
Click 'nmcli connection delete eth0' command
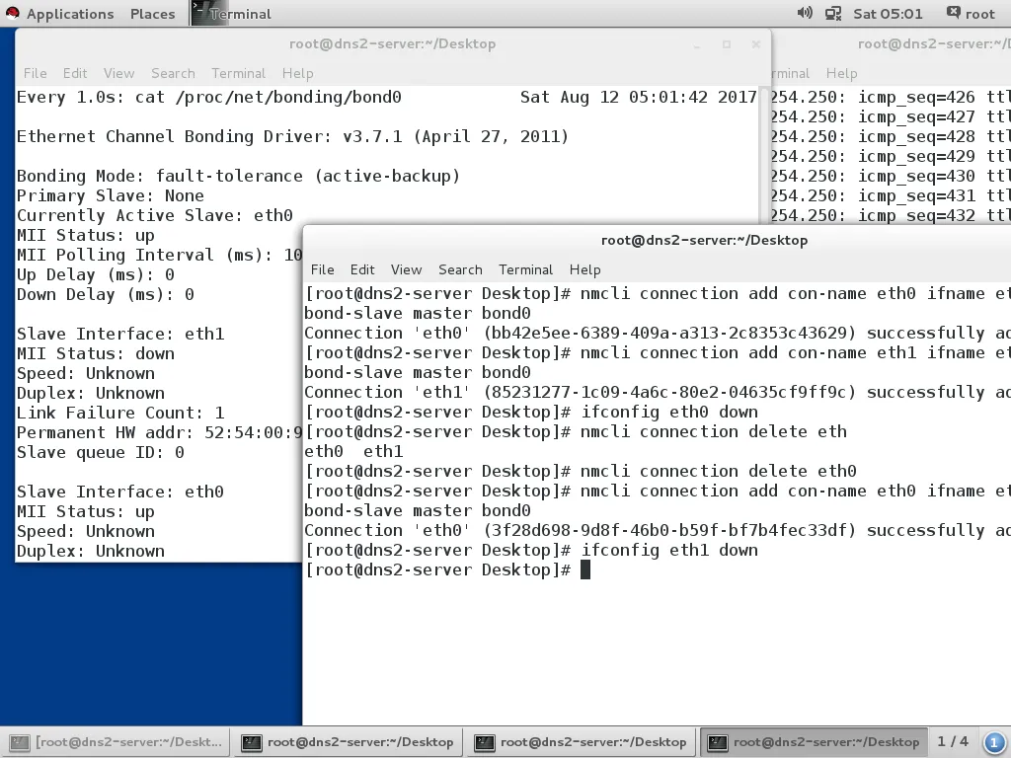[x=719, y=471]
